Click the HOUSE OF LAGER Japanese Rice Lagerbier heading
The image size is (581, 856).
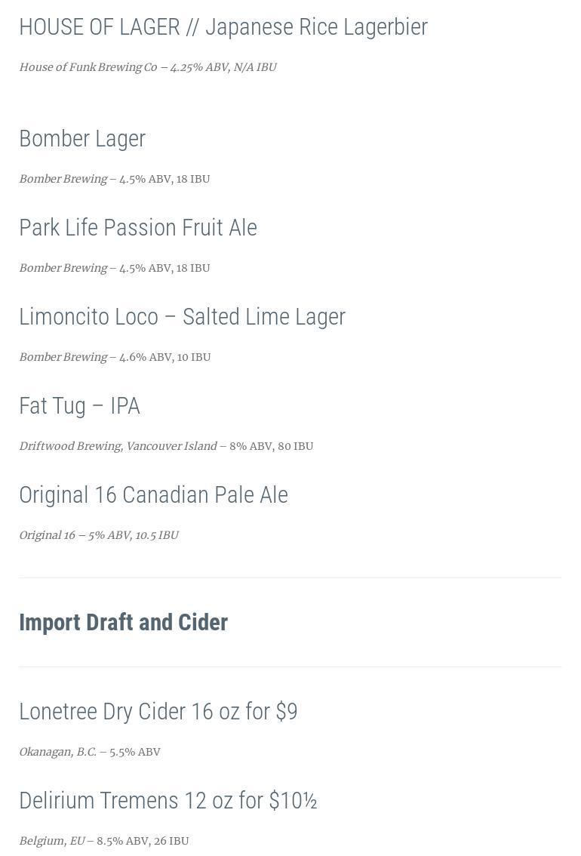(223, 27)
